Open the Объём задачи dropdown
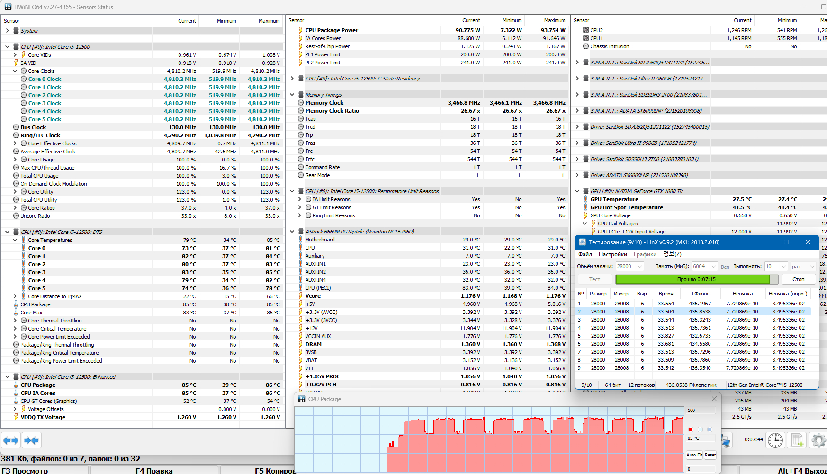The width and height of the screenshot is (827, 474). point(640,266)
